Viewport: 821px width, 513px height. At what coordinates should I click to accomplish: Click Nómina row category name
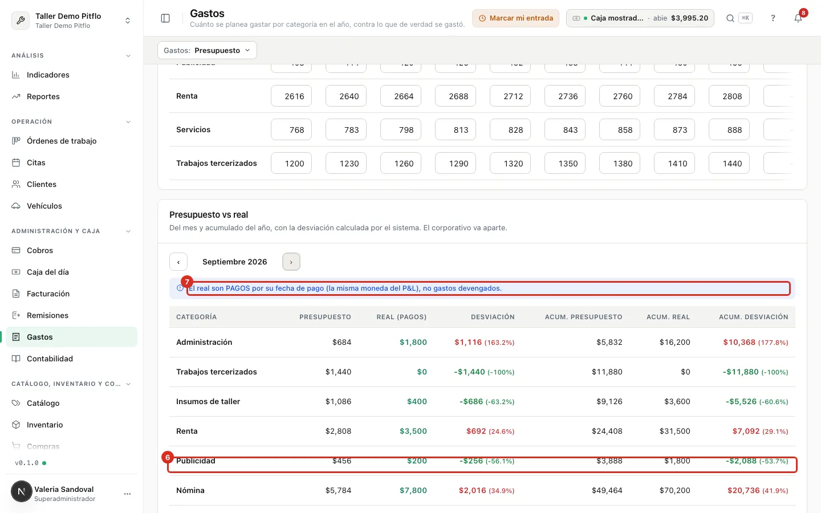[x=190, y=490]
